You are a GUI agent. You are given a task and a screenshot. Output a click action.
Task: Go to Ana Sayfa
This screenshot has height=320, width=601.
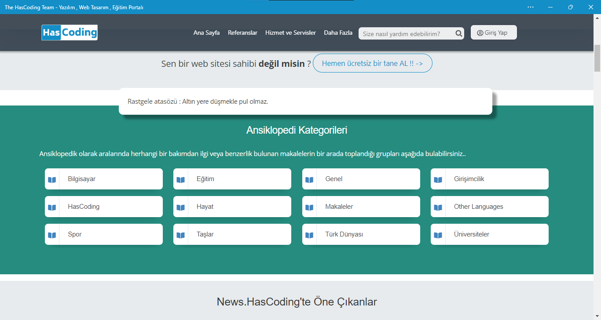tap(206, 33)
